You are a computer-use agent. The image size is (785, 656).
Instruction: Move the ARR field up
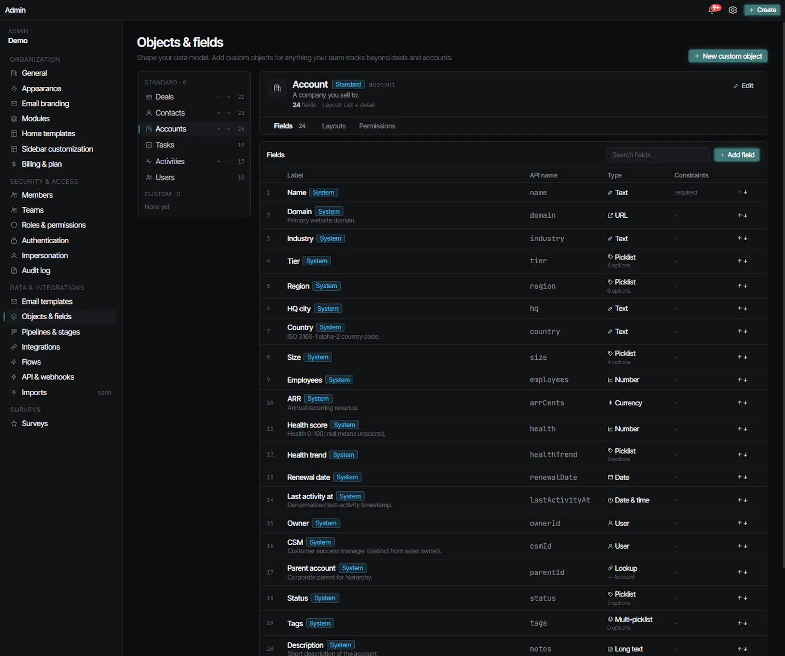coord(740,403)
